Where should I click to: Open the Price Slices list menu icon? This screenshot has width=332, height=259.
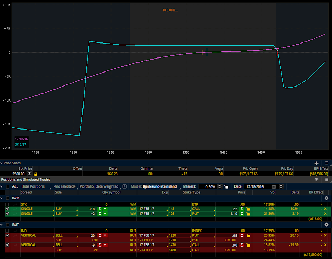click(327, 163)
